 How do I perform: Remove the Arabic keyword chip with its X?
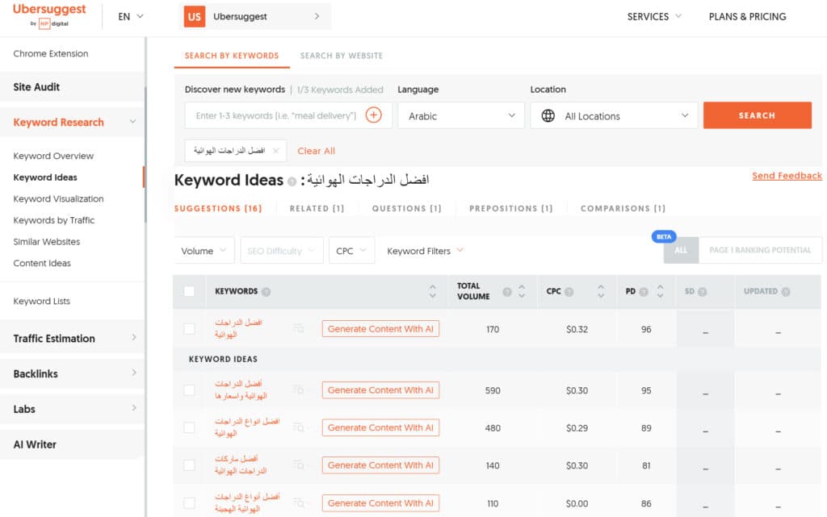pos(276,151)
